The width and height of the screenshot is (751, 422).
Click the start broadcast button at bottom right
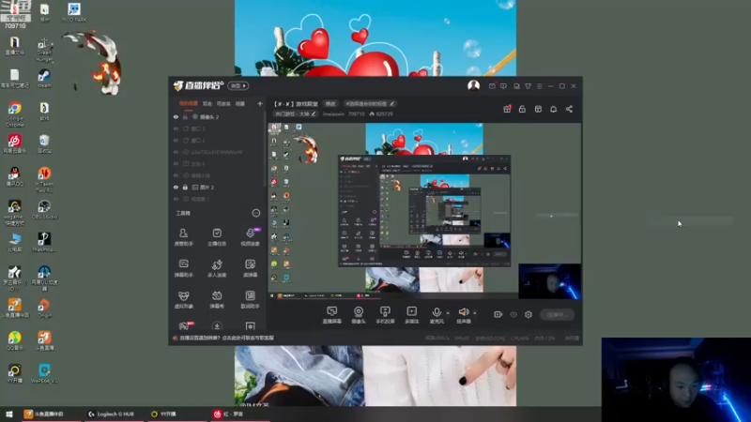[x=557, y=314]
